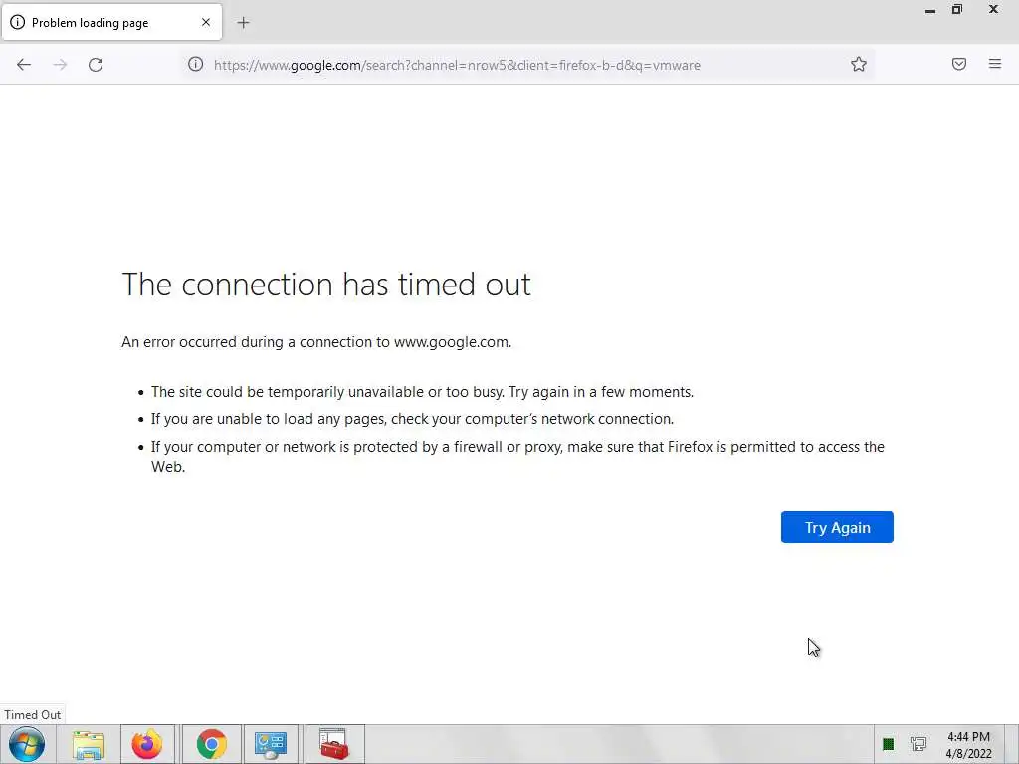Viewport: 1019px width, 764px height.
Task: Click the bullet about checking network connection
Action: [413, 419]
